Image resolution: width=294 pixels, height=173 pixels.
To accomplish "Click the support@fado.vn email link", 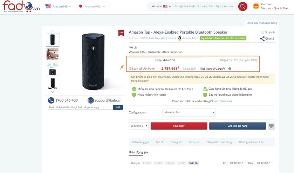I will [108, 101].
